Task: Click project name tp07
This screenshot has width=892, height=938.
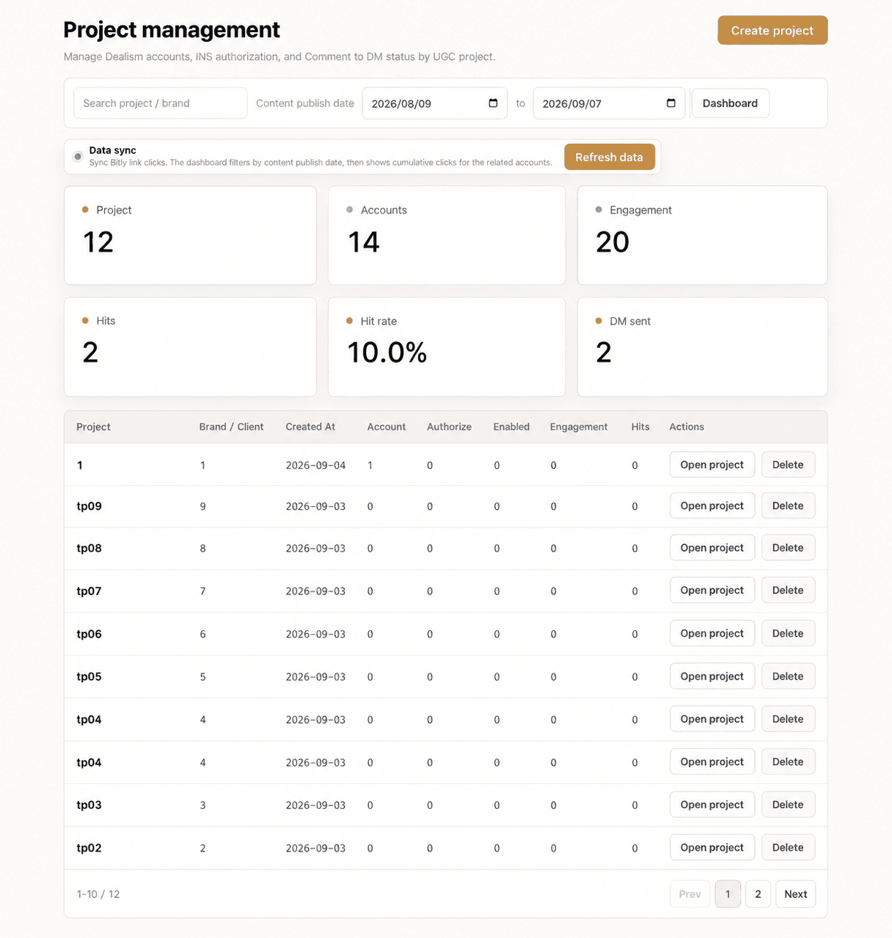Action: click(89, 591)
